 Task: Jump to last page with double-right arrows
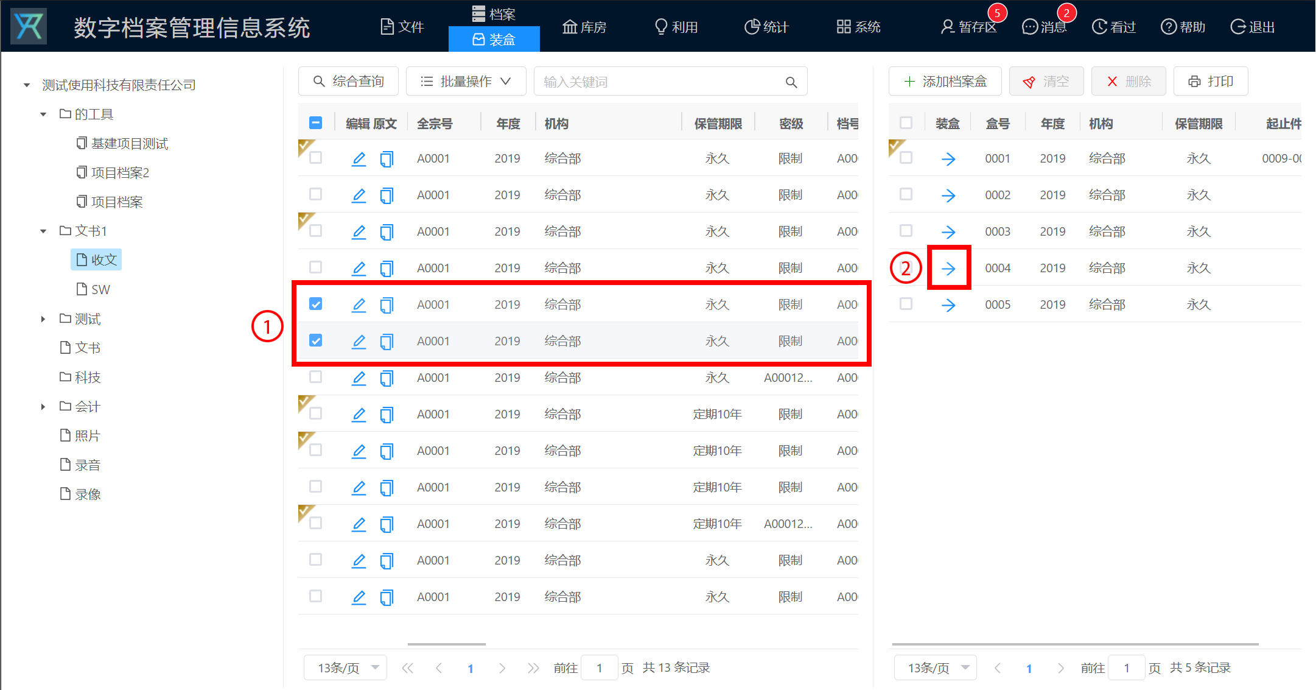(534, 668)
